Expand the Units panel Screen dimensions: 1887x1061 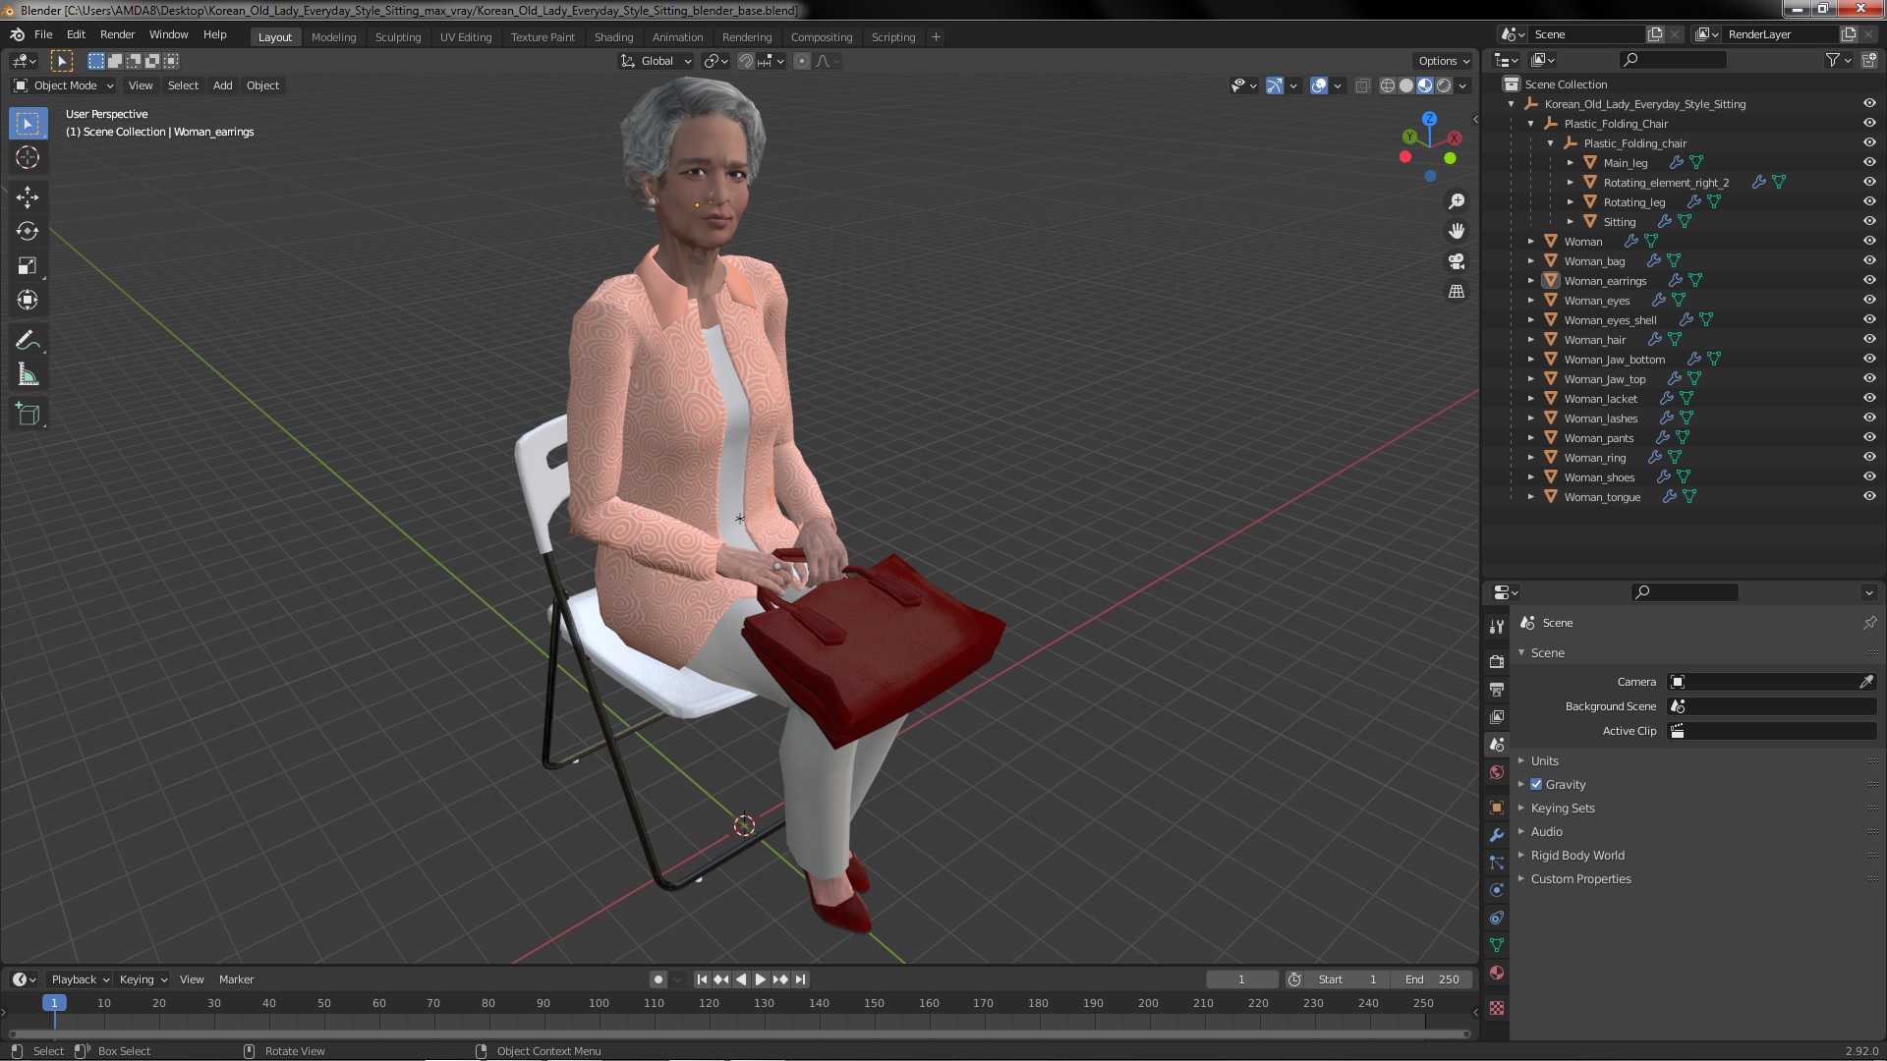[1544, 761]
